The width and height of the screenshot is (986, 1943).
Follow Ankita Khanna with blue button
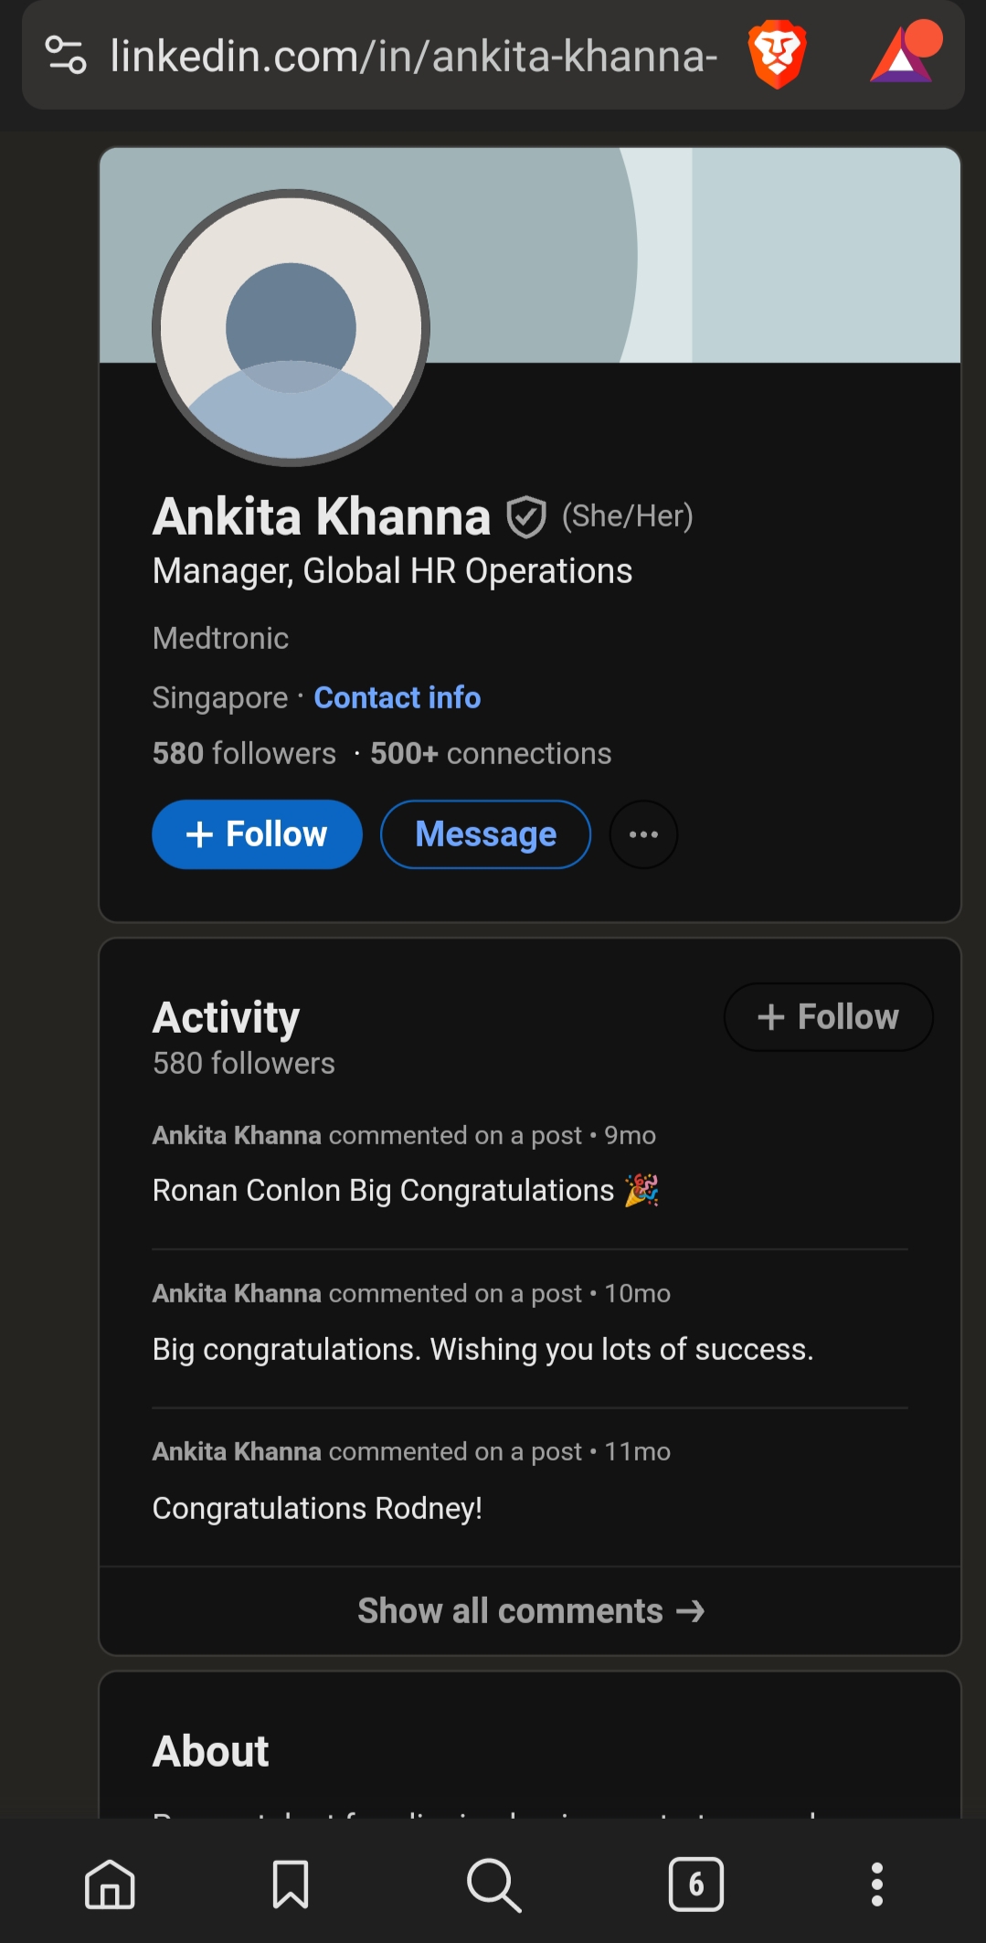[x=257, y=834]
